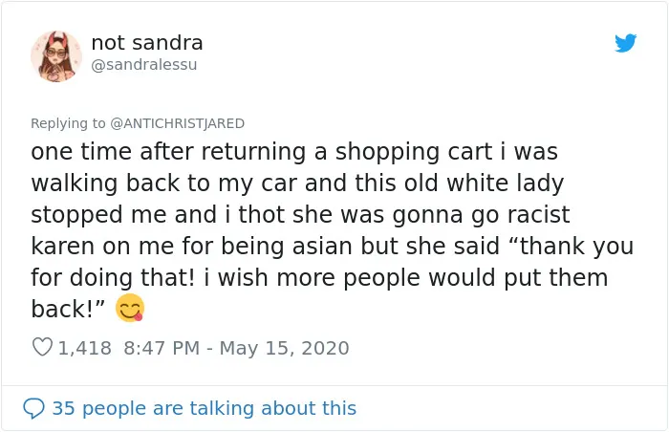Visit the @sandralessu handle
This screenshot has width=669, height=432.
pyautogui.click(x=144, y=65)
